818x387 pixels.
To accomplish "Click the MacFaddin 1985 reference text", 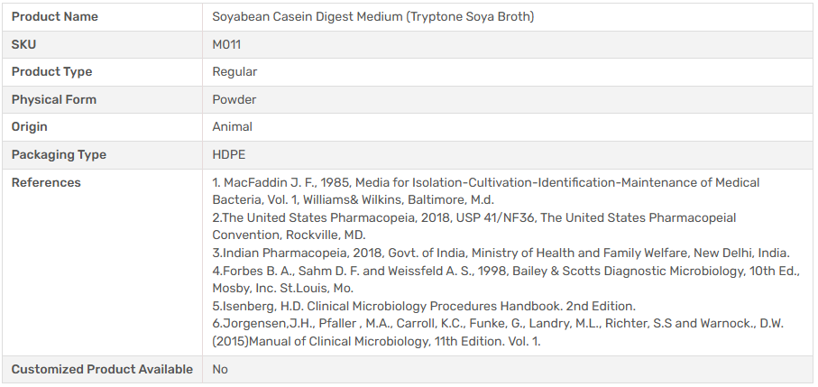I will pyautogui.click(x=485, y=190).
